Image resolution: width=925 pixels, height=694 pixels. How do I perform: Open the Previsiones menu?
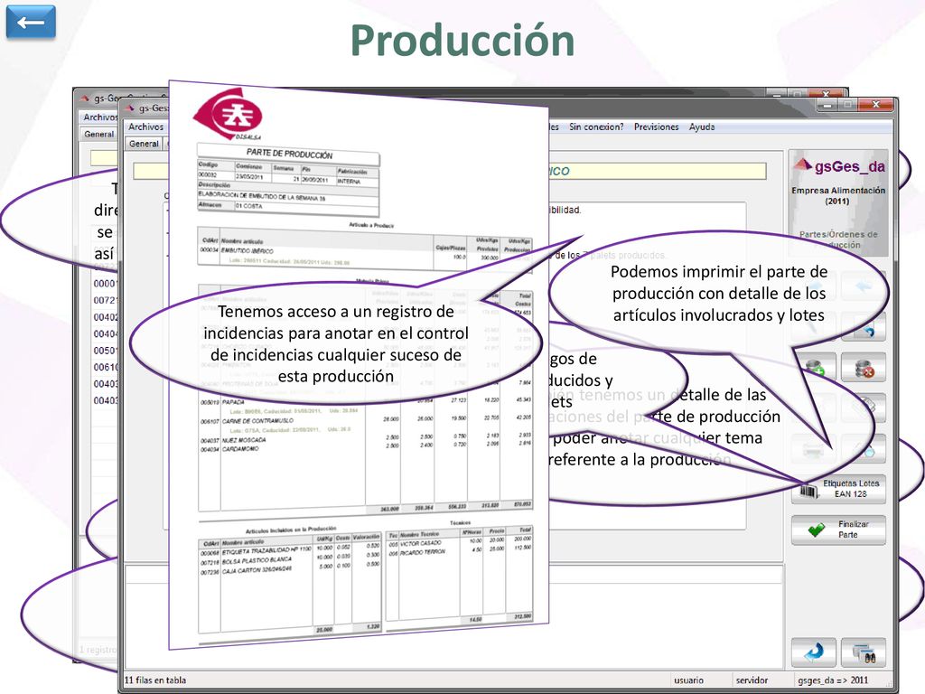[x=656, y=127]
